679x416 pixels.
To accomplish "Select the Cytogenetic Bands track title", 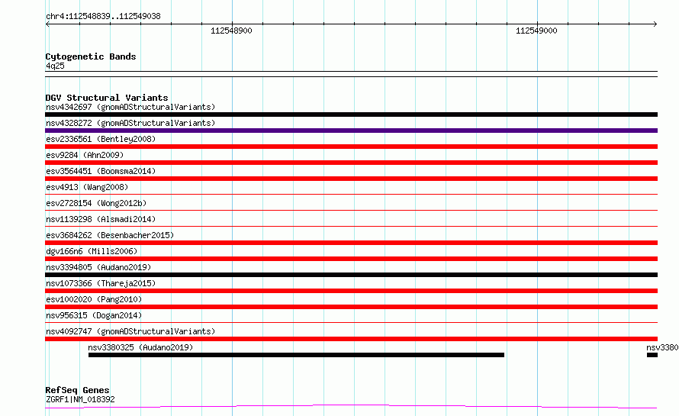I will [x=91, y=56].
